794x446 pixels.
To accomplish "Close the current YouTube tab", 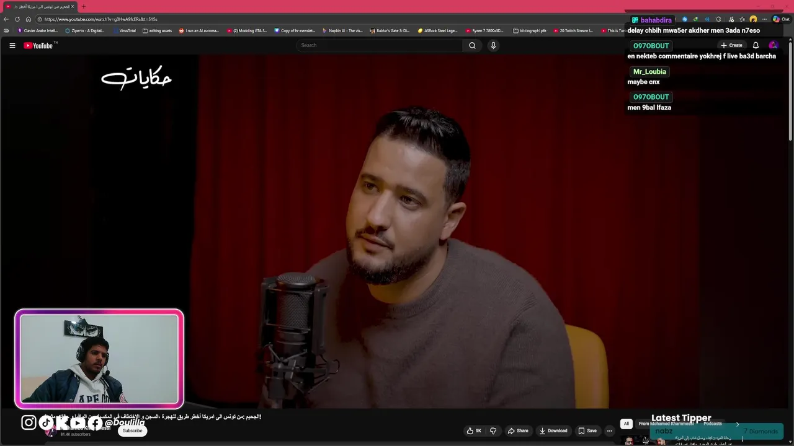I will tap(73, 6).
